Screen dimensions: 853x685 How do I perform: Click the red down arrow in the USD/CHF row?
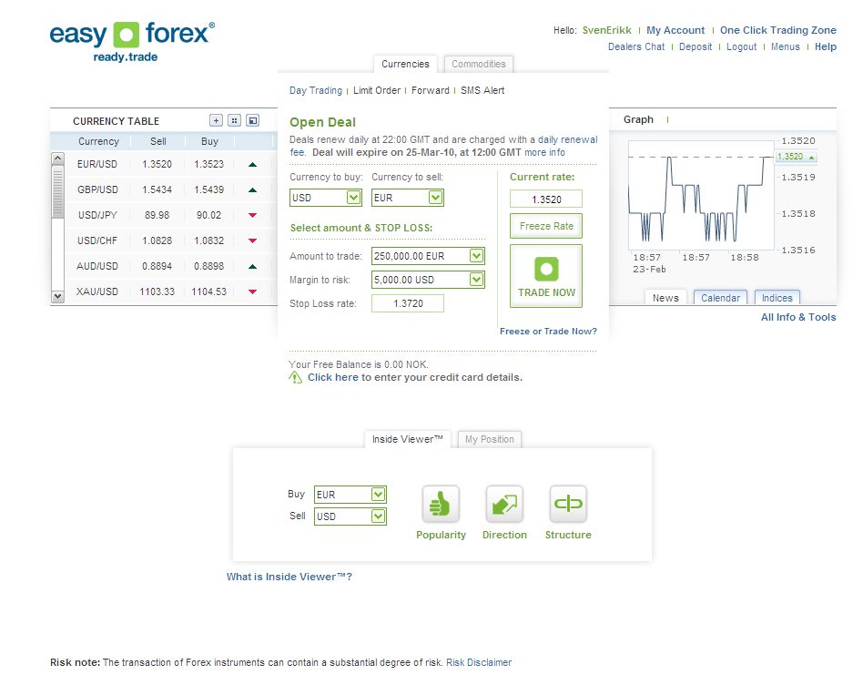(252, 240)
